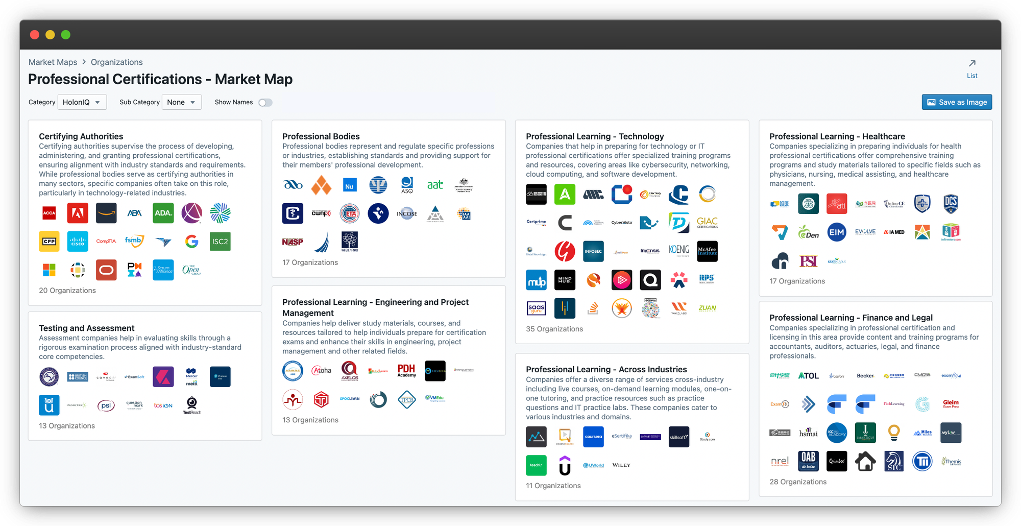
Task: Click '35 Organizations' count text
Action: (554, 329)
